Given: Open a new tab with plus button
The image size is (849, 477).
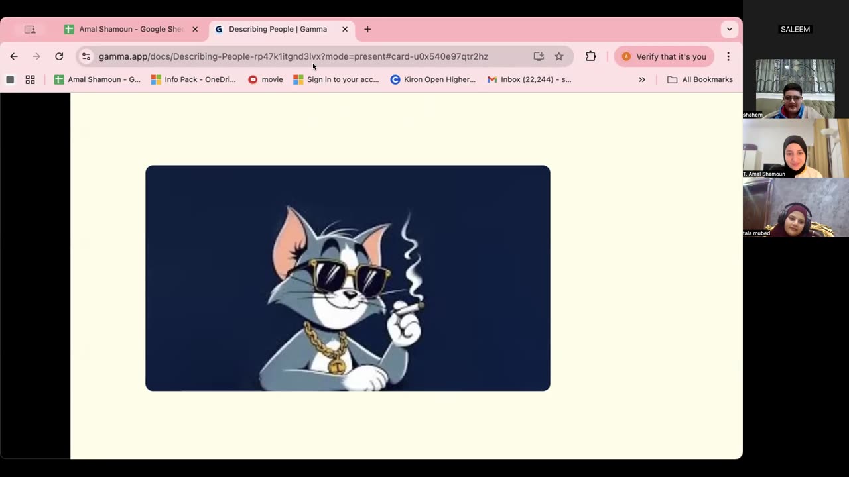Looking at the screenshot, I should point(367,29).
